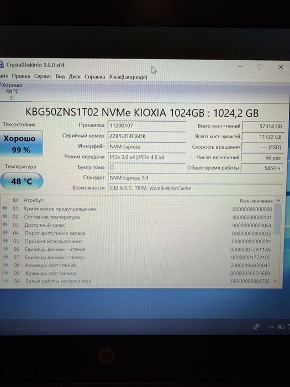Open the Справка menu

94,77
